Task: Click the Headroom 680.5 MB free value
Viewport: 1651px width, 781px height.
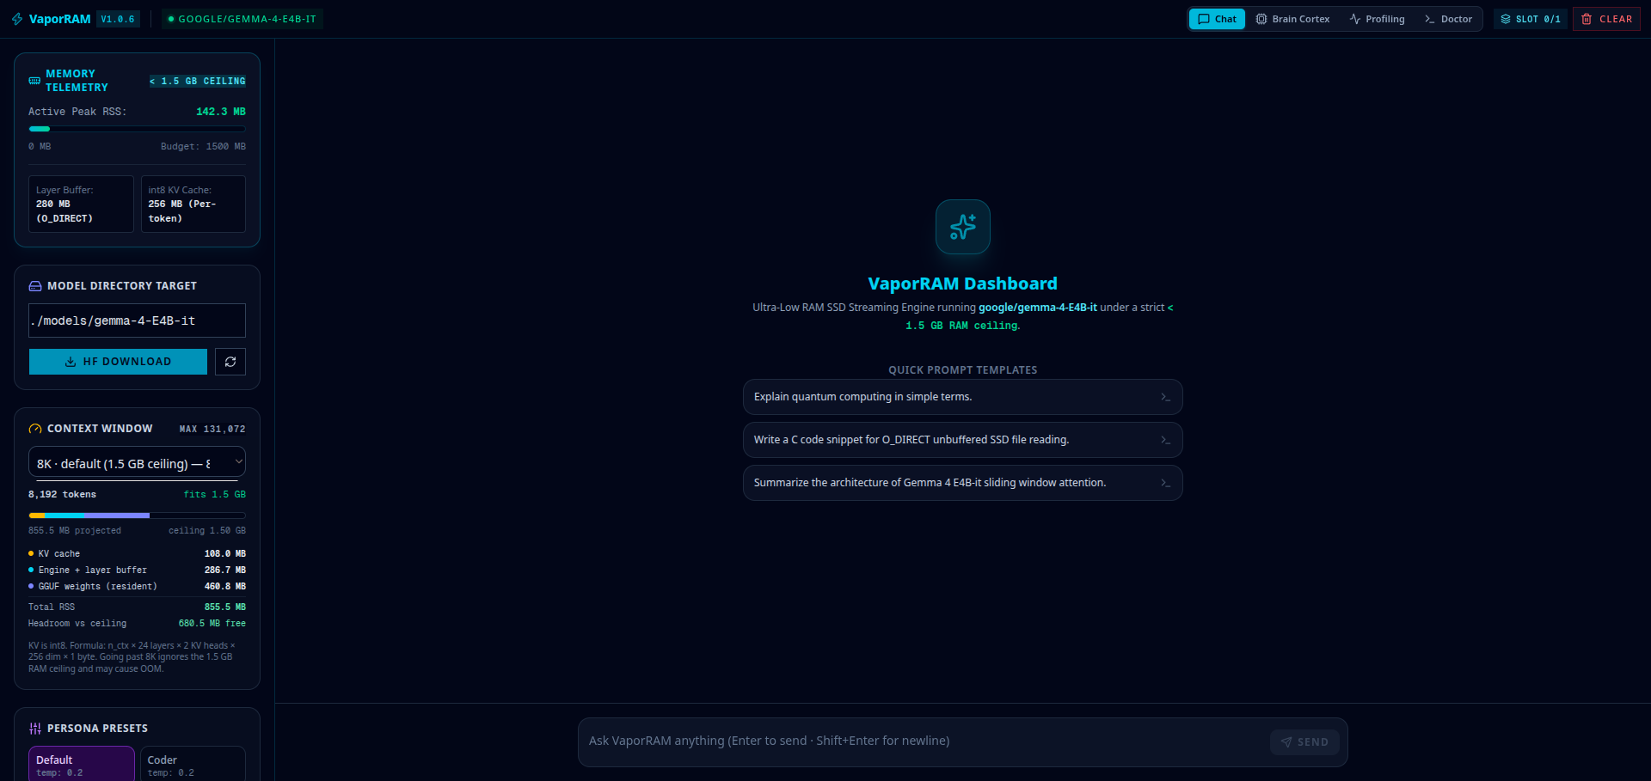Action: point(212,624)
